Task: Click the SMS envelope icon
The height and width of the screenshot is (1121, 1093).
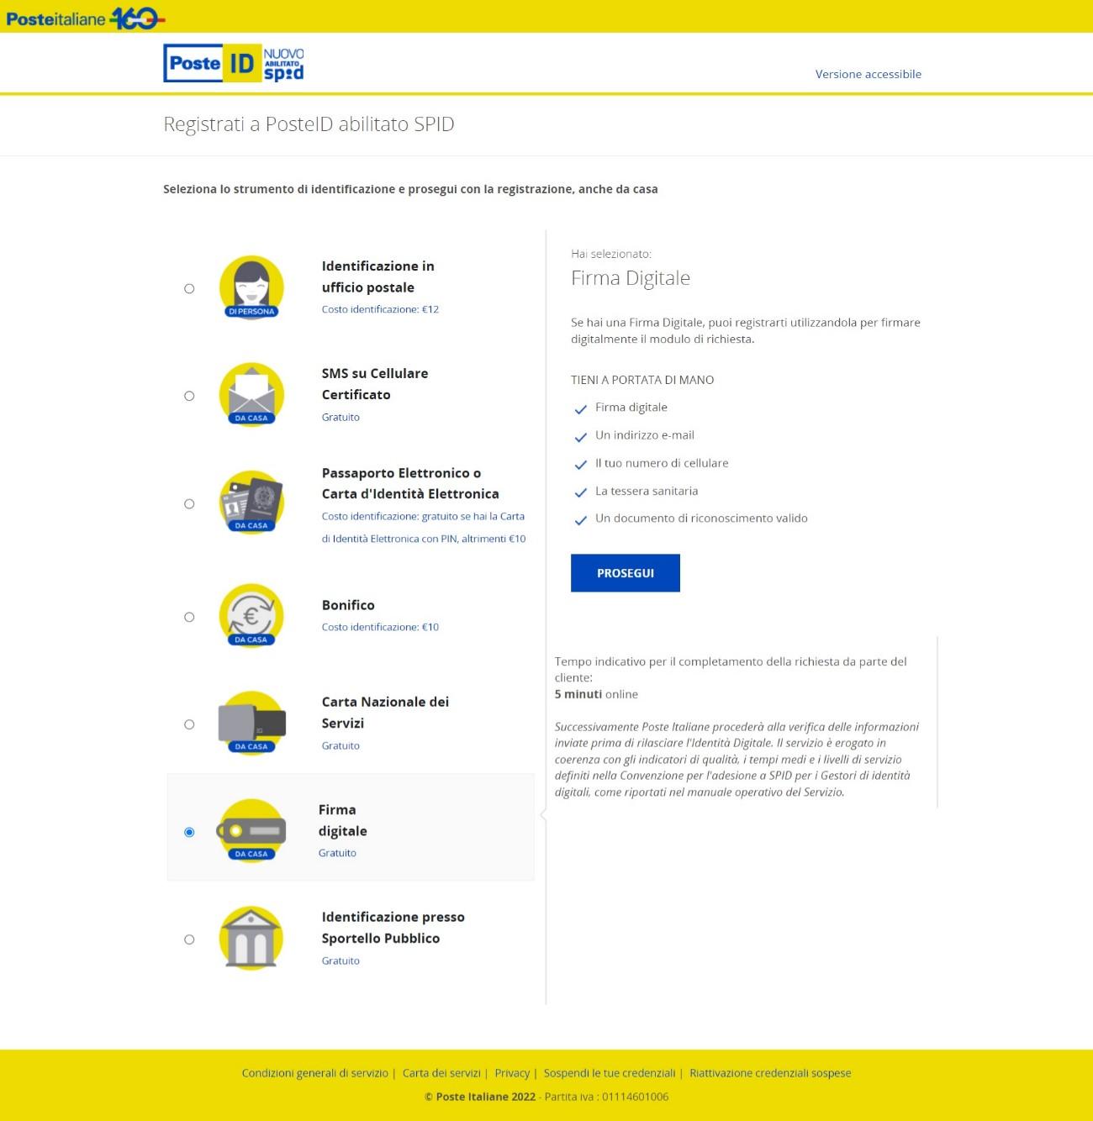Action: click(x=251, y=395)
